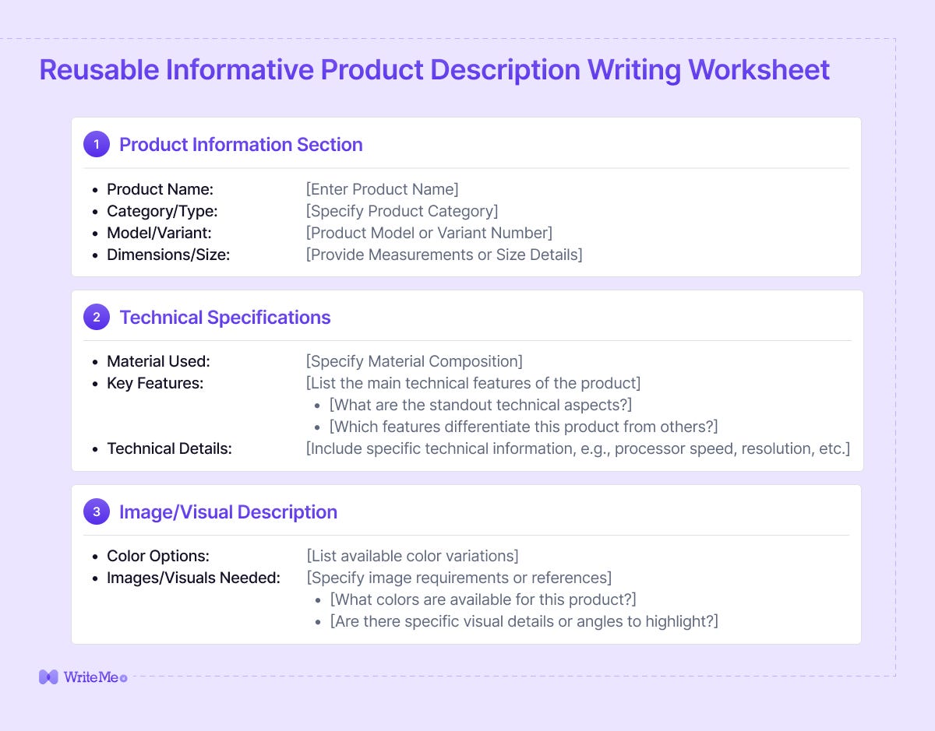
Task: Click the bullet beside Product Name
Action: (95, 189)
